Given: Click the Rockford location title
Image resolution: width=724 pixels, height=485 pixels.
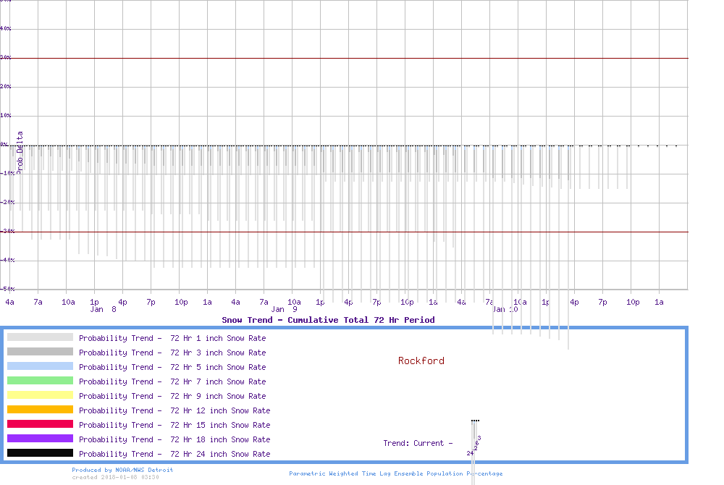Looking at the screenshot, I should point(421,360).
